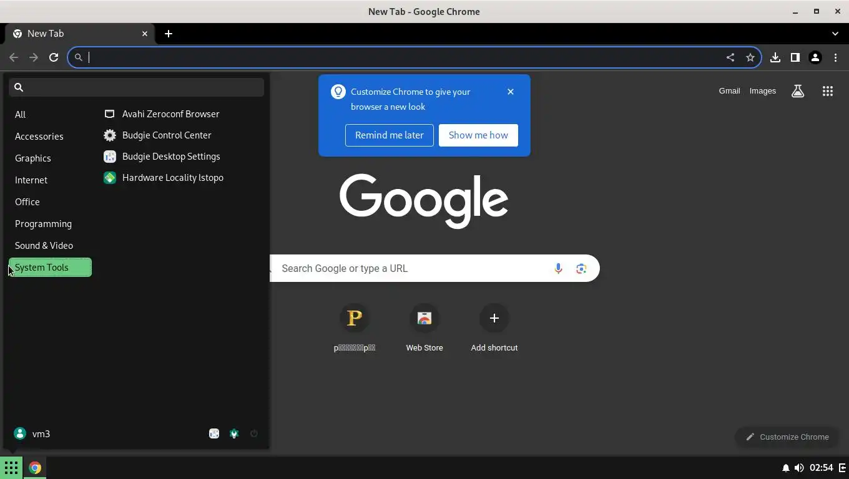Open the notifications bell in the panel
This screenshot has height=479, width=849.
785,468
